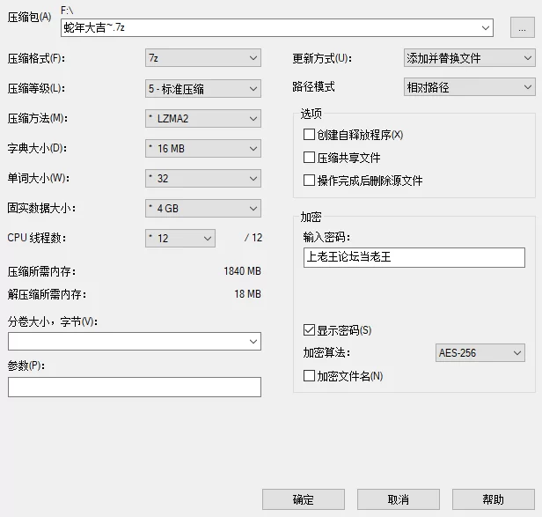
Task: Open the 压缩格式 dropdown showing 7z
Action: tap(203, 58)
